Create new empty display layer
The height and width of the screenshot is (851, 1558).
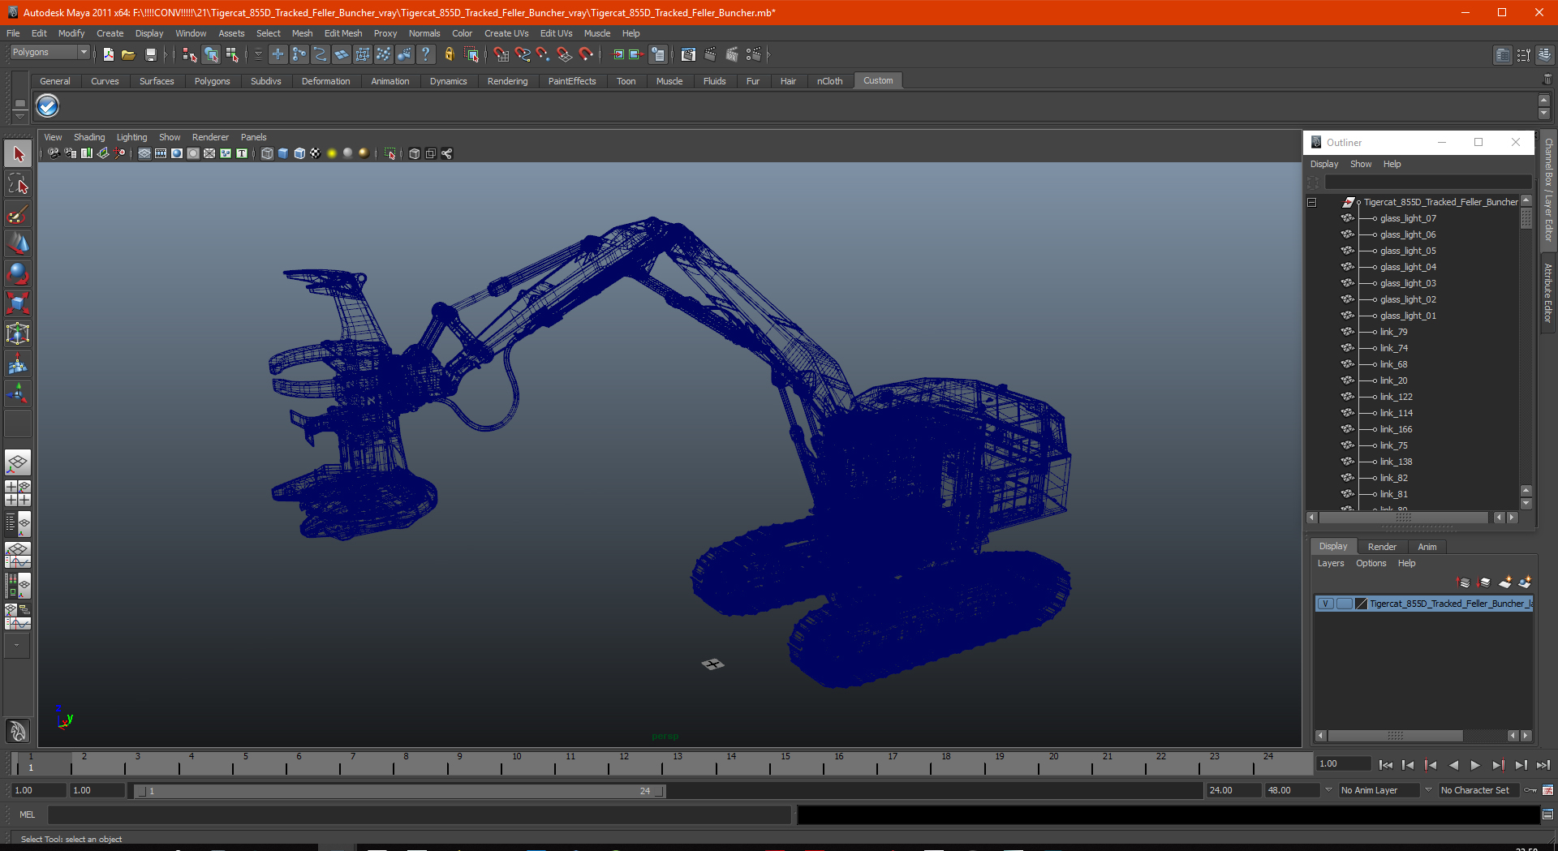[1505, 582]
